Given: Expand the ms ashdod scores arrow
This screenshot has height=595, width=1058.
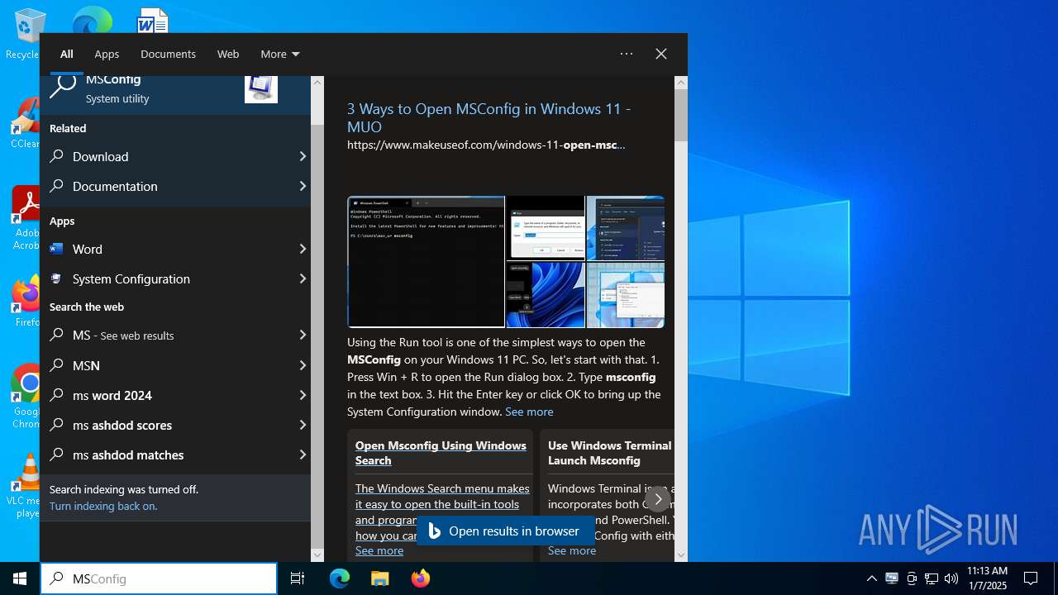Looking at the screenshot, I should [x=302, y=425].
